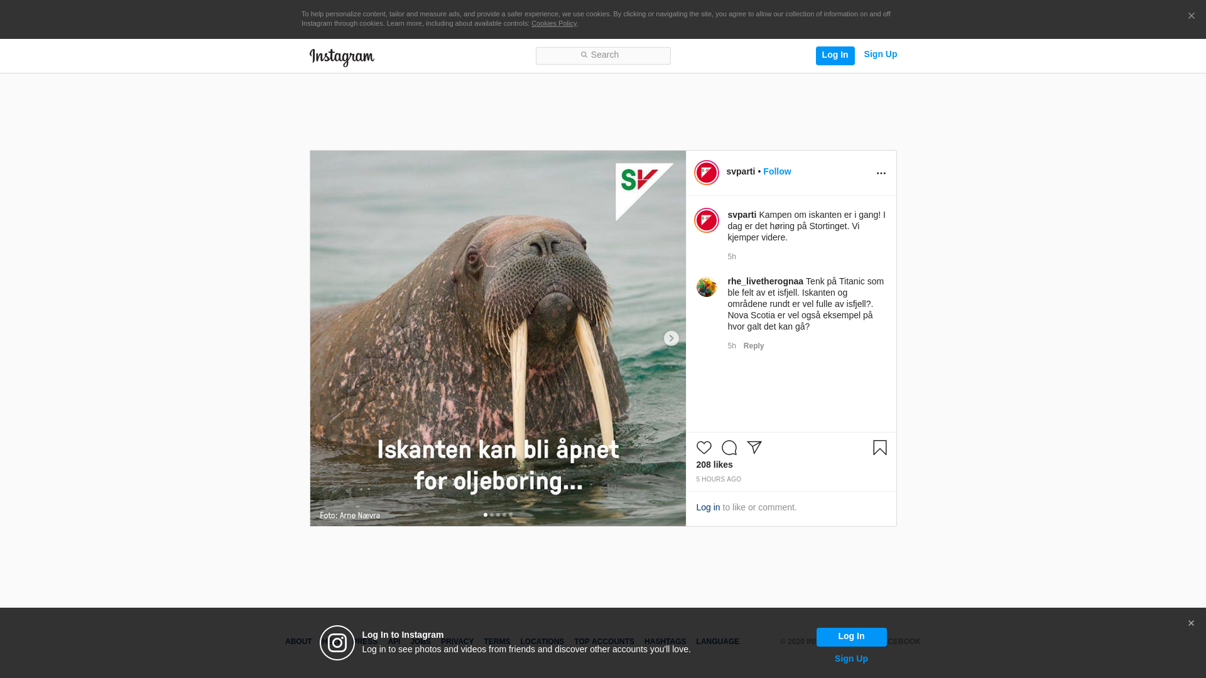Click Sign Up link in bottom banner
Screen dimensions: 1206x678
[x=851, y=659]
